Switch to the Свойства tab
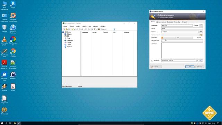Viewport: 222px width, 125px height. point(170,22)
